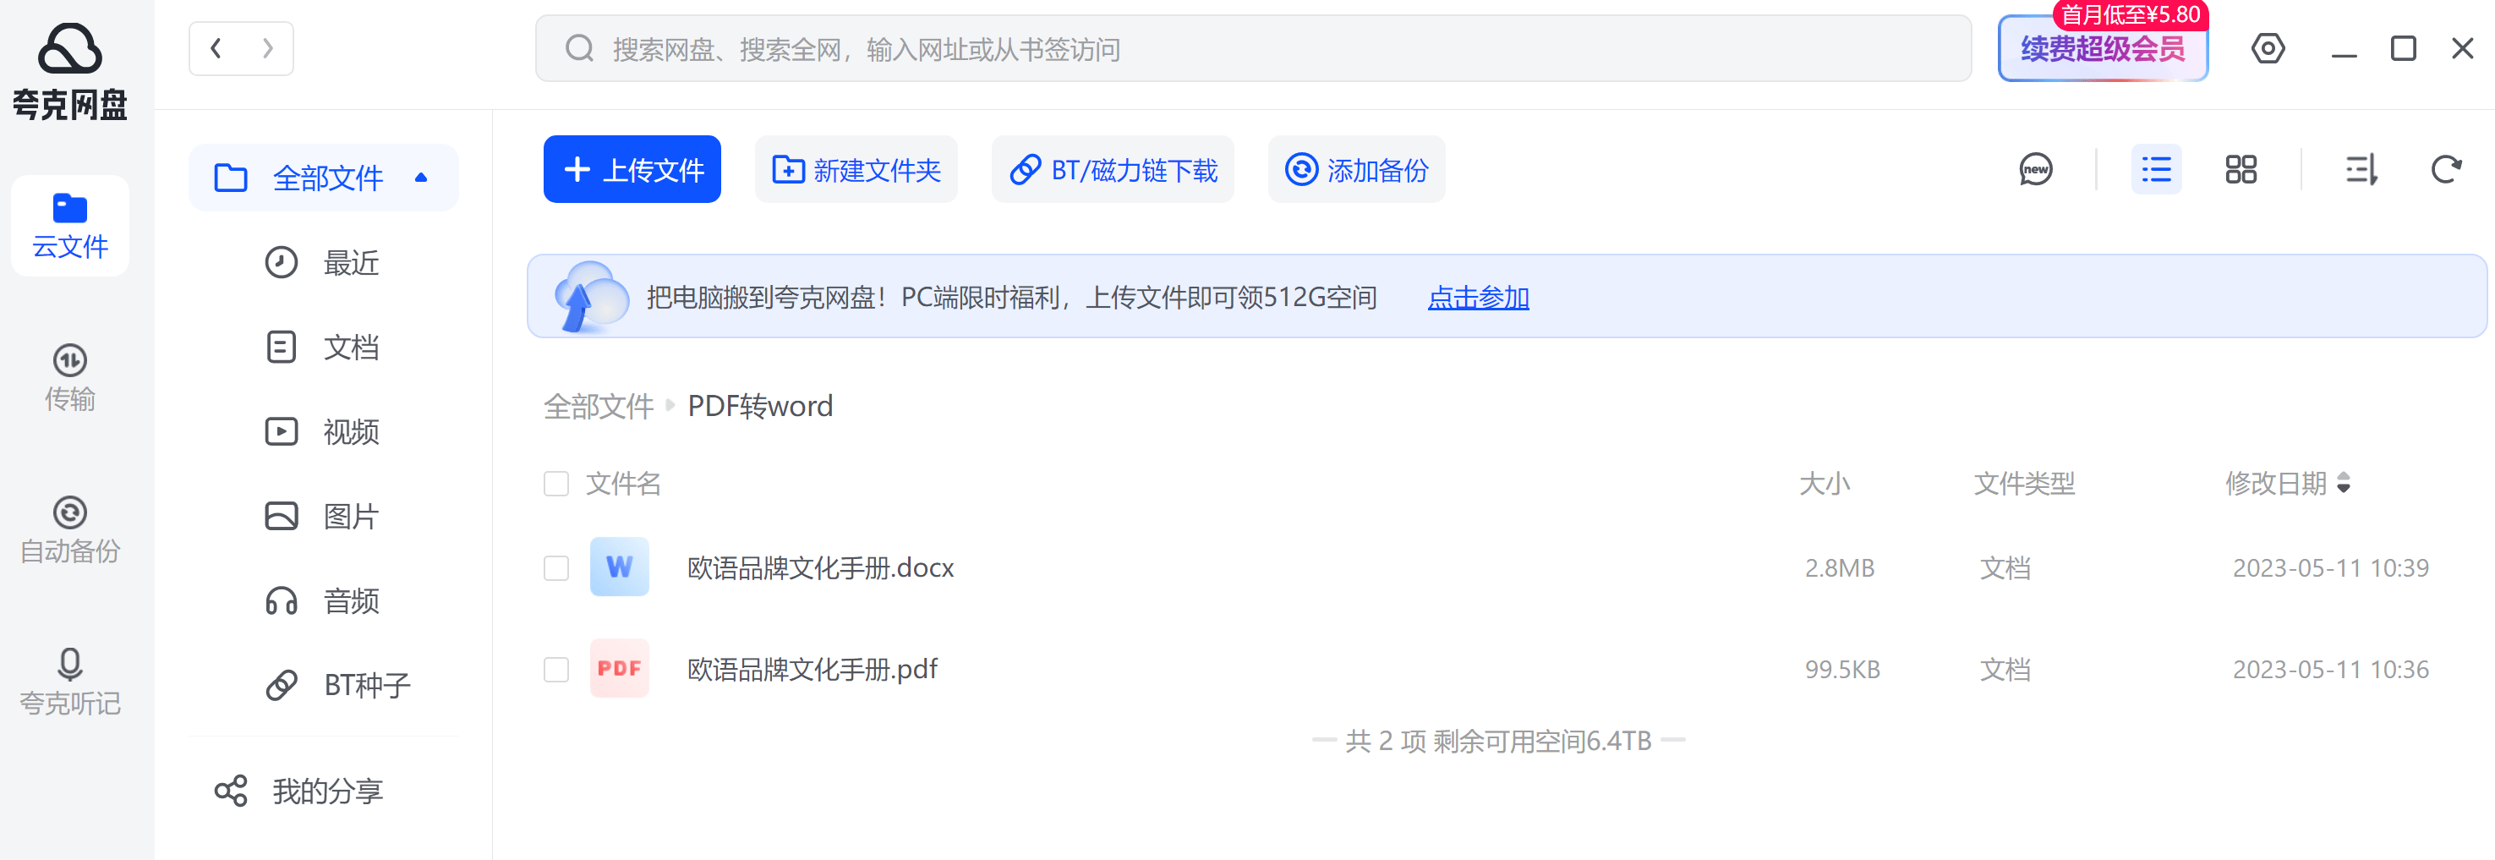Check the box for 欧语品牌文化手册.pdf

(x=556, y=669)
